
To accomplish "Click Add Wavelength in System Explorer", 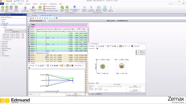I will pyautogui.click(x=7, y=40).
